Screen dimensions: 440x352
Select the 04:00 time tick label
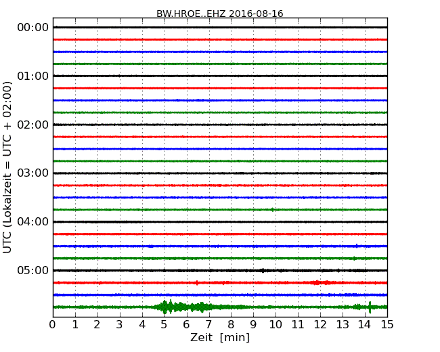[x=33, y=222]
